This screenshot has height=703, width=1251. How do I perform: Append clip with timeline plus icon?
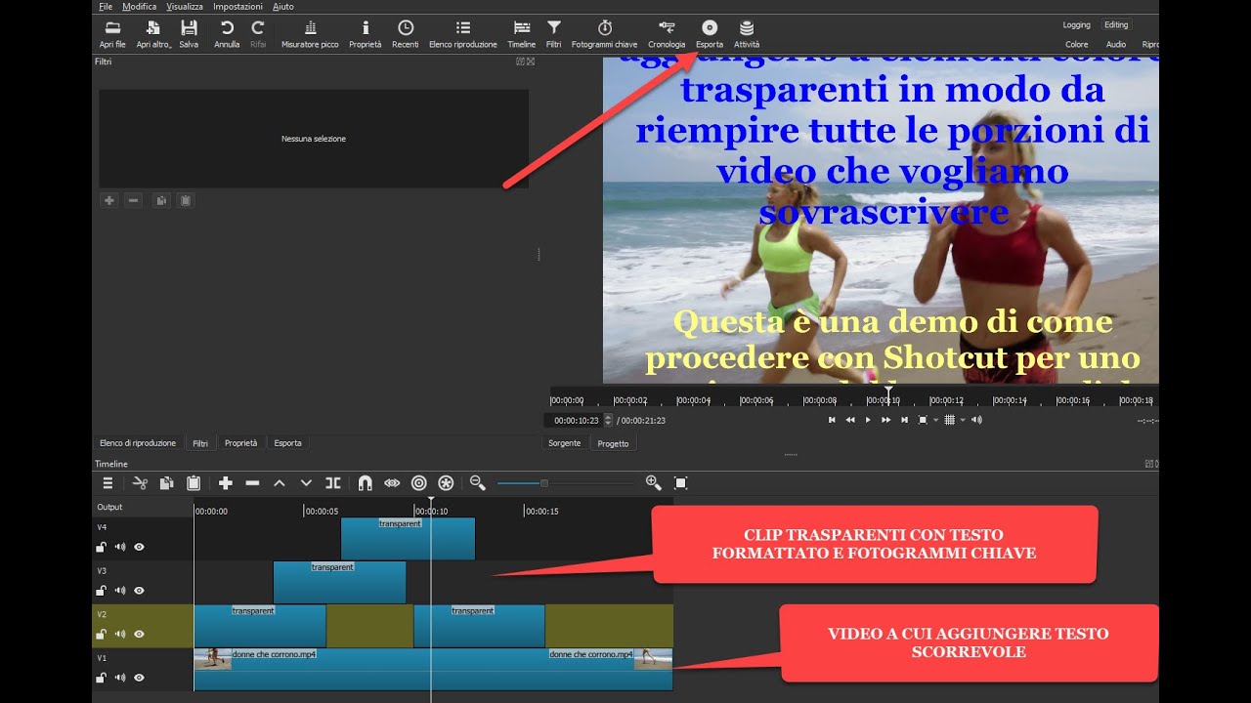click(x=226, y=482)
